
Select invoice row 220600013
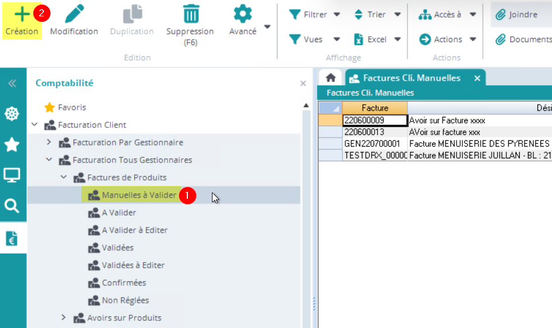pos(374,132)
